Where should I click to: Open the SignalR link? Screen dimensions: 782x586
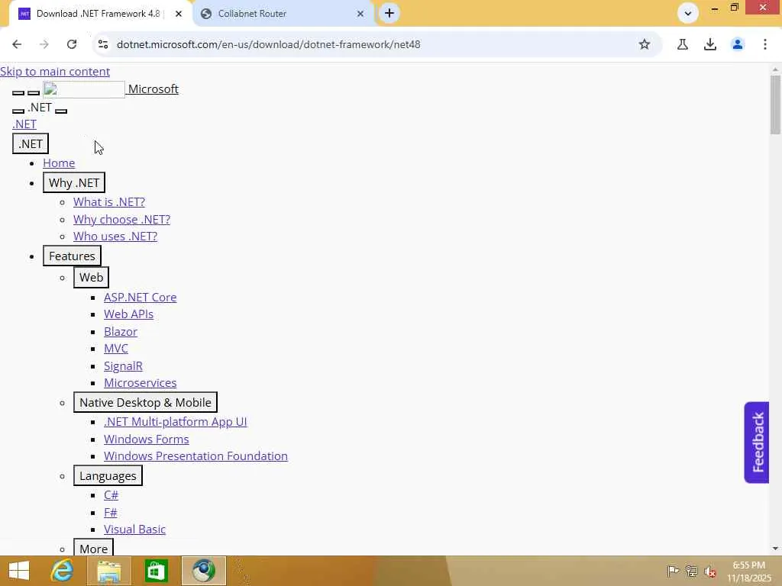tap(123, 366)
